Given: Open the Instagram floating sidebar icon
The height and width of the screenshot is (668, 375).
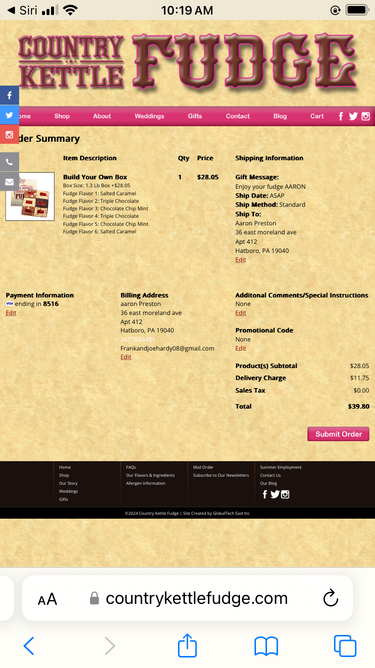Looking at the screenshot, I should tap(9, 134).
